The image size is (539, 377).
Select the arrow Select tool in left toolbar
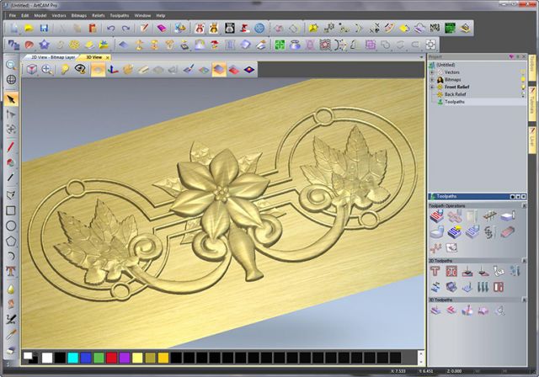11,99
